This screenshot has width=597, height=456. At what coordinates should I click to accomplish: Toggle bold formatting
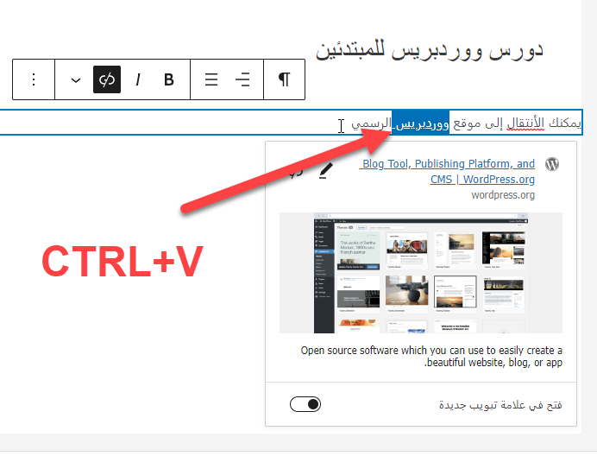[x=169, y=79]
